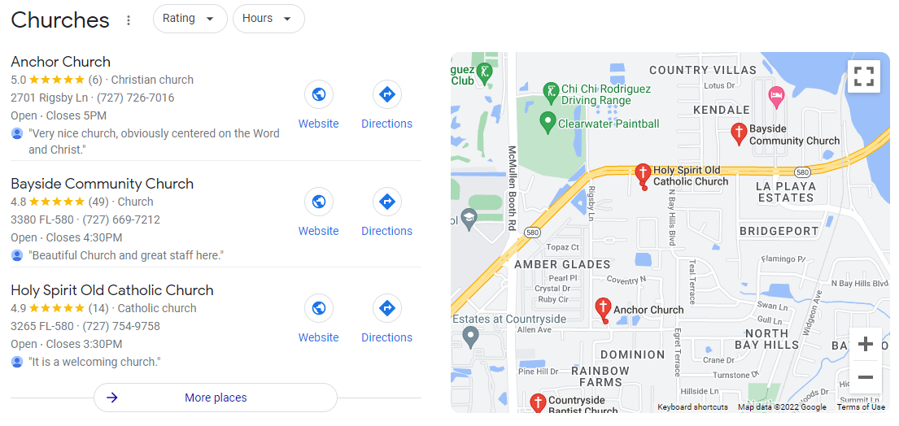Get directions to Holy Spirit Old Catholic Church

pos(387,308)
